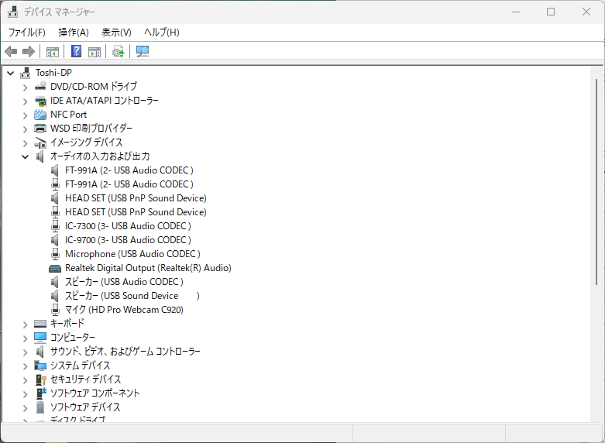605x443 pixels.
Task: Expand セキュリティ デバイス category
Action: 26,380
